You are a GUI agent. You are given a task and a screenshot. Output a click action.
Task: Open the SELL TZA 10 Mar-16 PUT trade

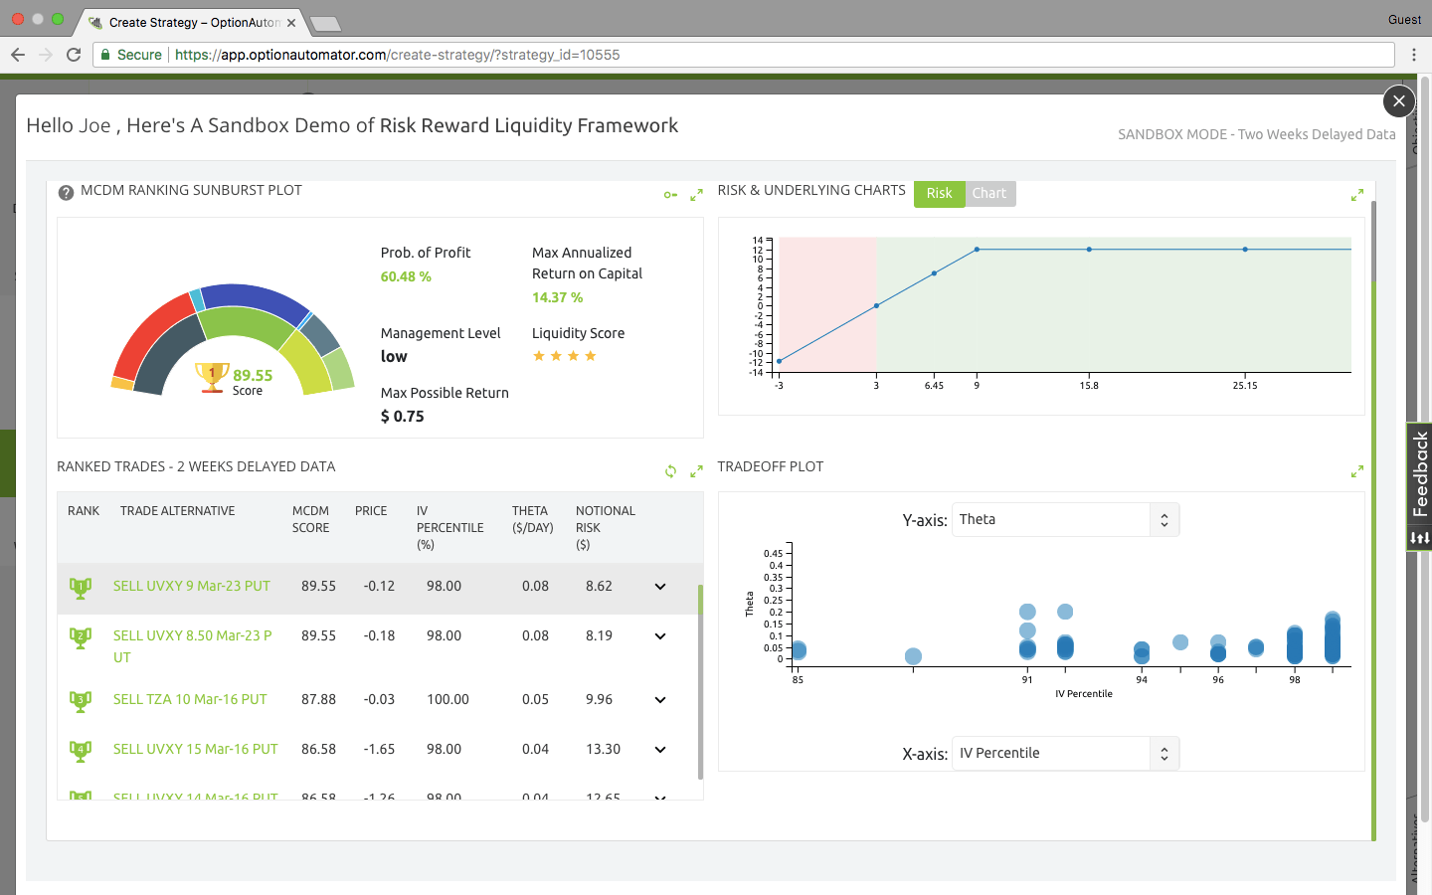point(191,699)
